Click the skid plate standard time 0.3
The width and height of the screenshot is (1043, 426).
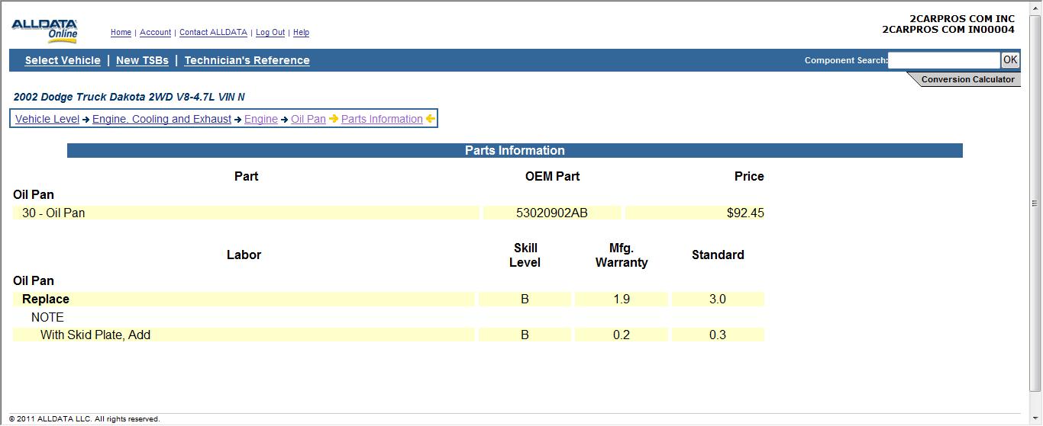point(718,335)
